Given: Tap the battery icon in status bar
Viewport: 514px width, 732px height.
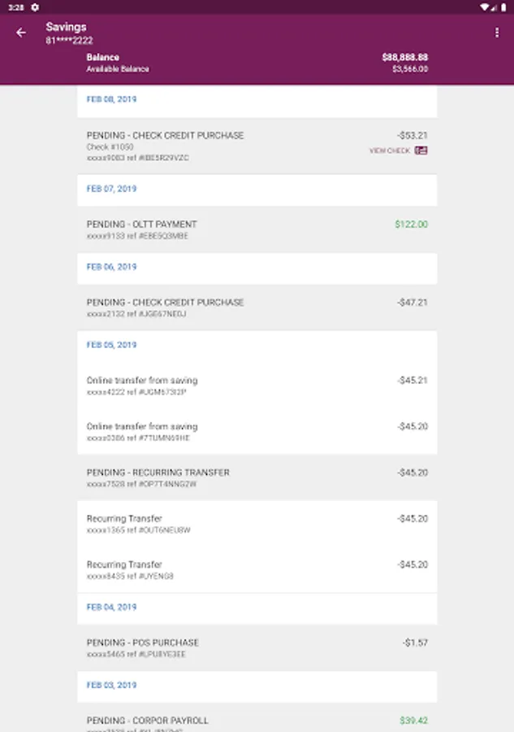Looking at the screenshot, I should (x=503, y=7).
